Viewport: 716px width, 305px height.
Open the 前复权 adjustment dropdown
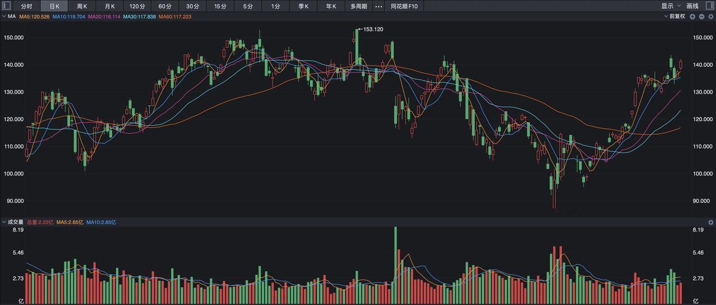click(x=674, y=17)
